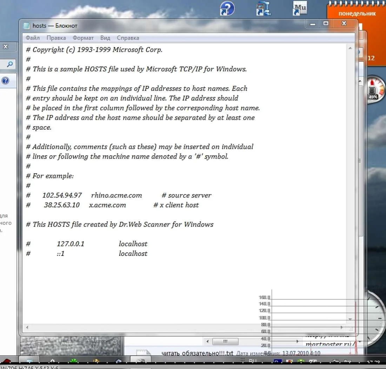Click the Notepad icon in hosts title bar

click(x=26, y=26)
